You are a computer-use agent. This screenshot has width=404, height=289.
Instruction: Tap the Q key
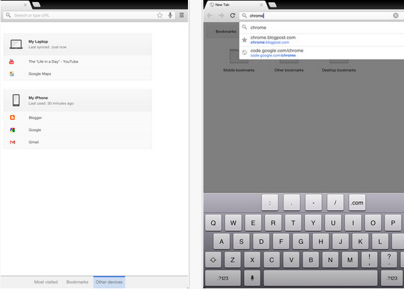pos(213,223)
